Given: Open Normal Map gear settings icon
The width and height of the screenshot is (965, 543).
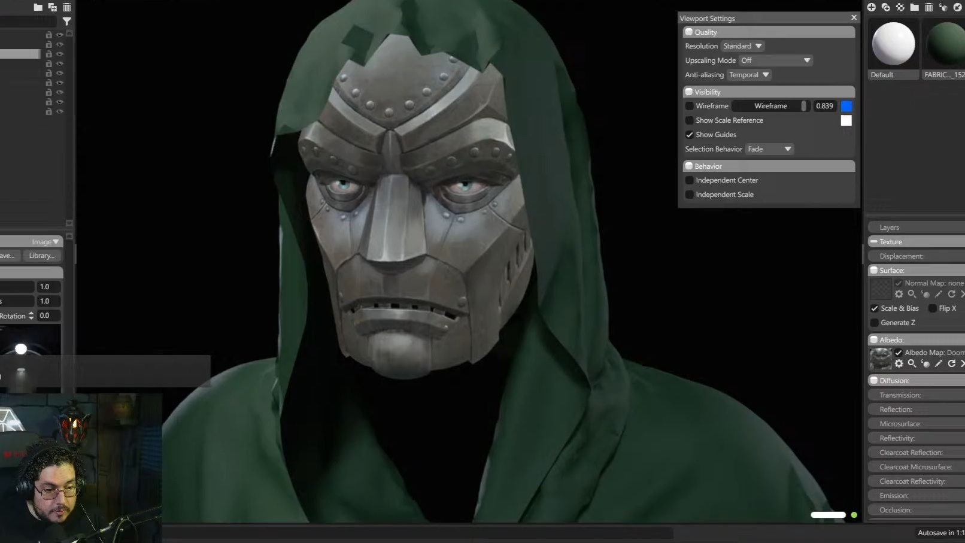Looking at the screenshot, I should tap(899, 294).
